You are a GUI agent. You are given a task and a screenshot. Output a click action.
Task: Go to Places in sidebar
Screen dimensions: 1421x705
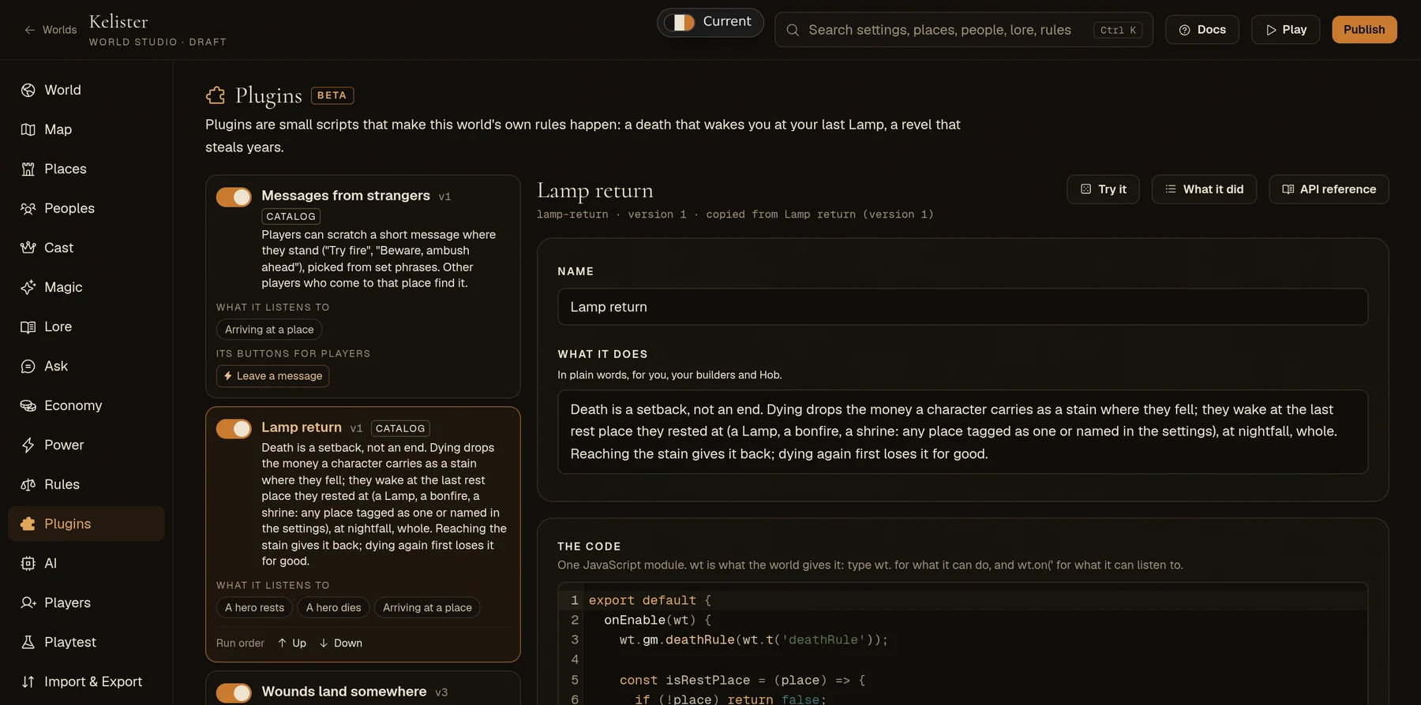click(86, 169)
